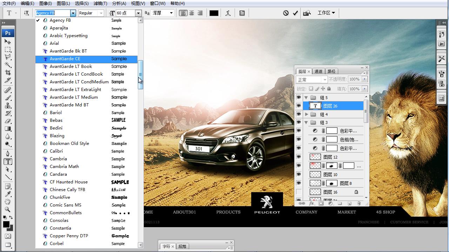The height and width of the screenshot is (252, 449).
Task: Switch to the 路径 tab
Action: [331, 71]
